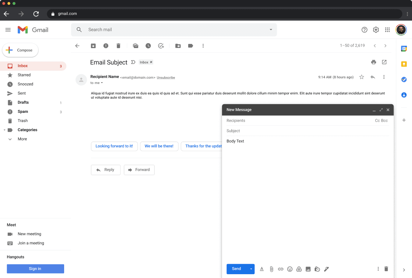412x278 pixels.
Task: Delete the email with the toolbar trash icon
Action: 119,46
